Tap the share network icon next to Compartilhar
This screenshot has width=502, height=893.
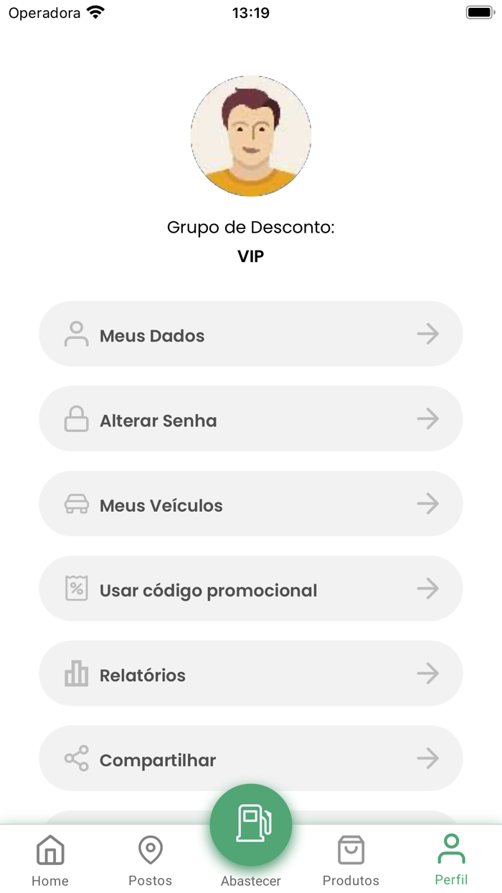(75, 757)
